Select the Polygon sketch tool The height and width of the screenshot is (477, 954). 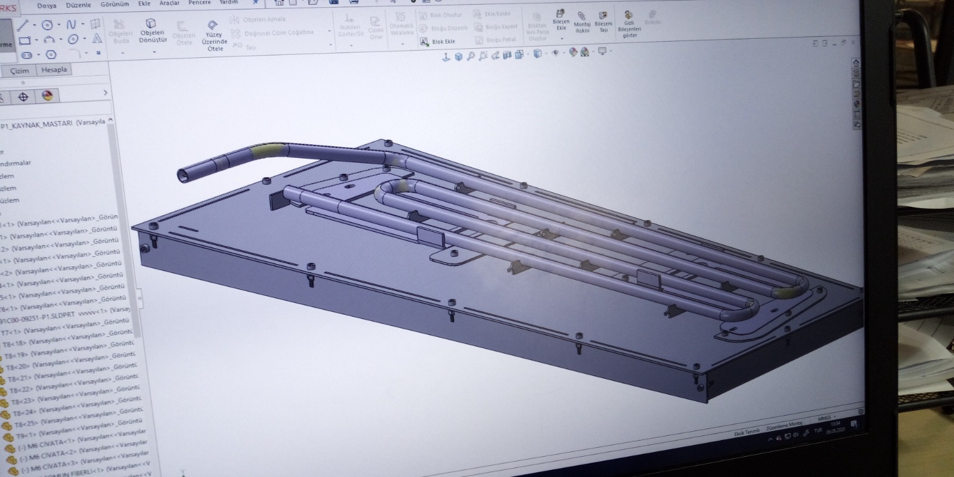[51, 55]
